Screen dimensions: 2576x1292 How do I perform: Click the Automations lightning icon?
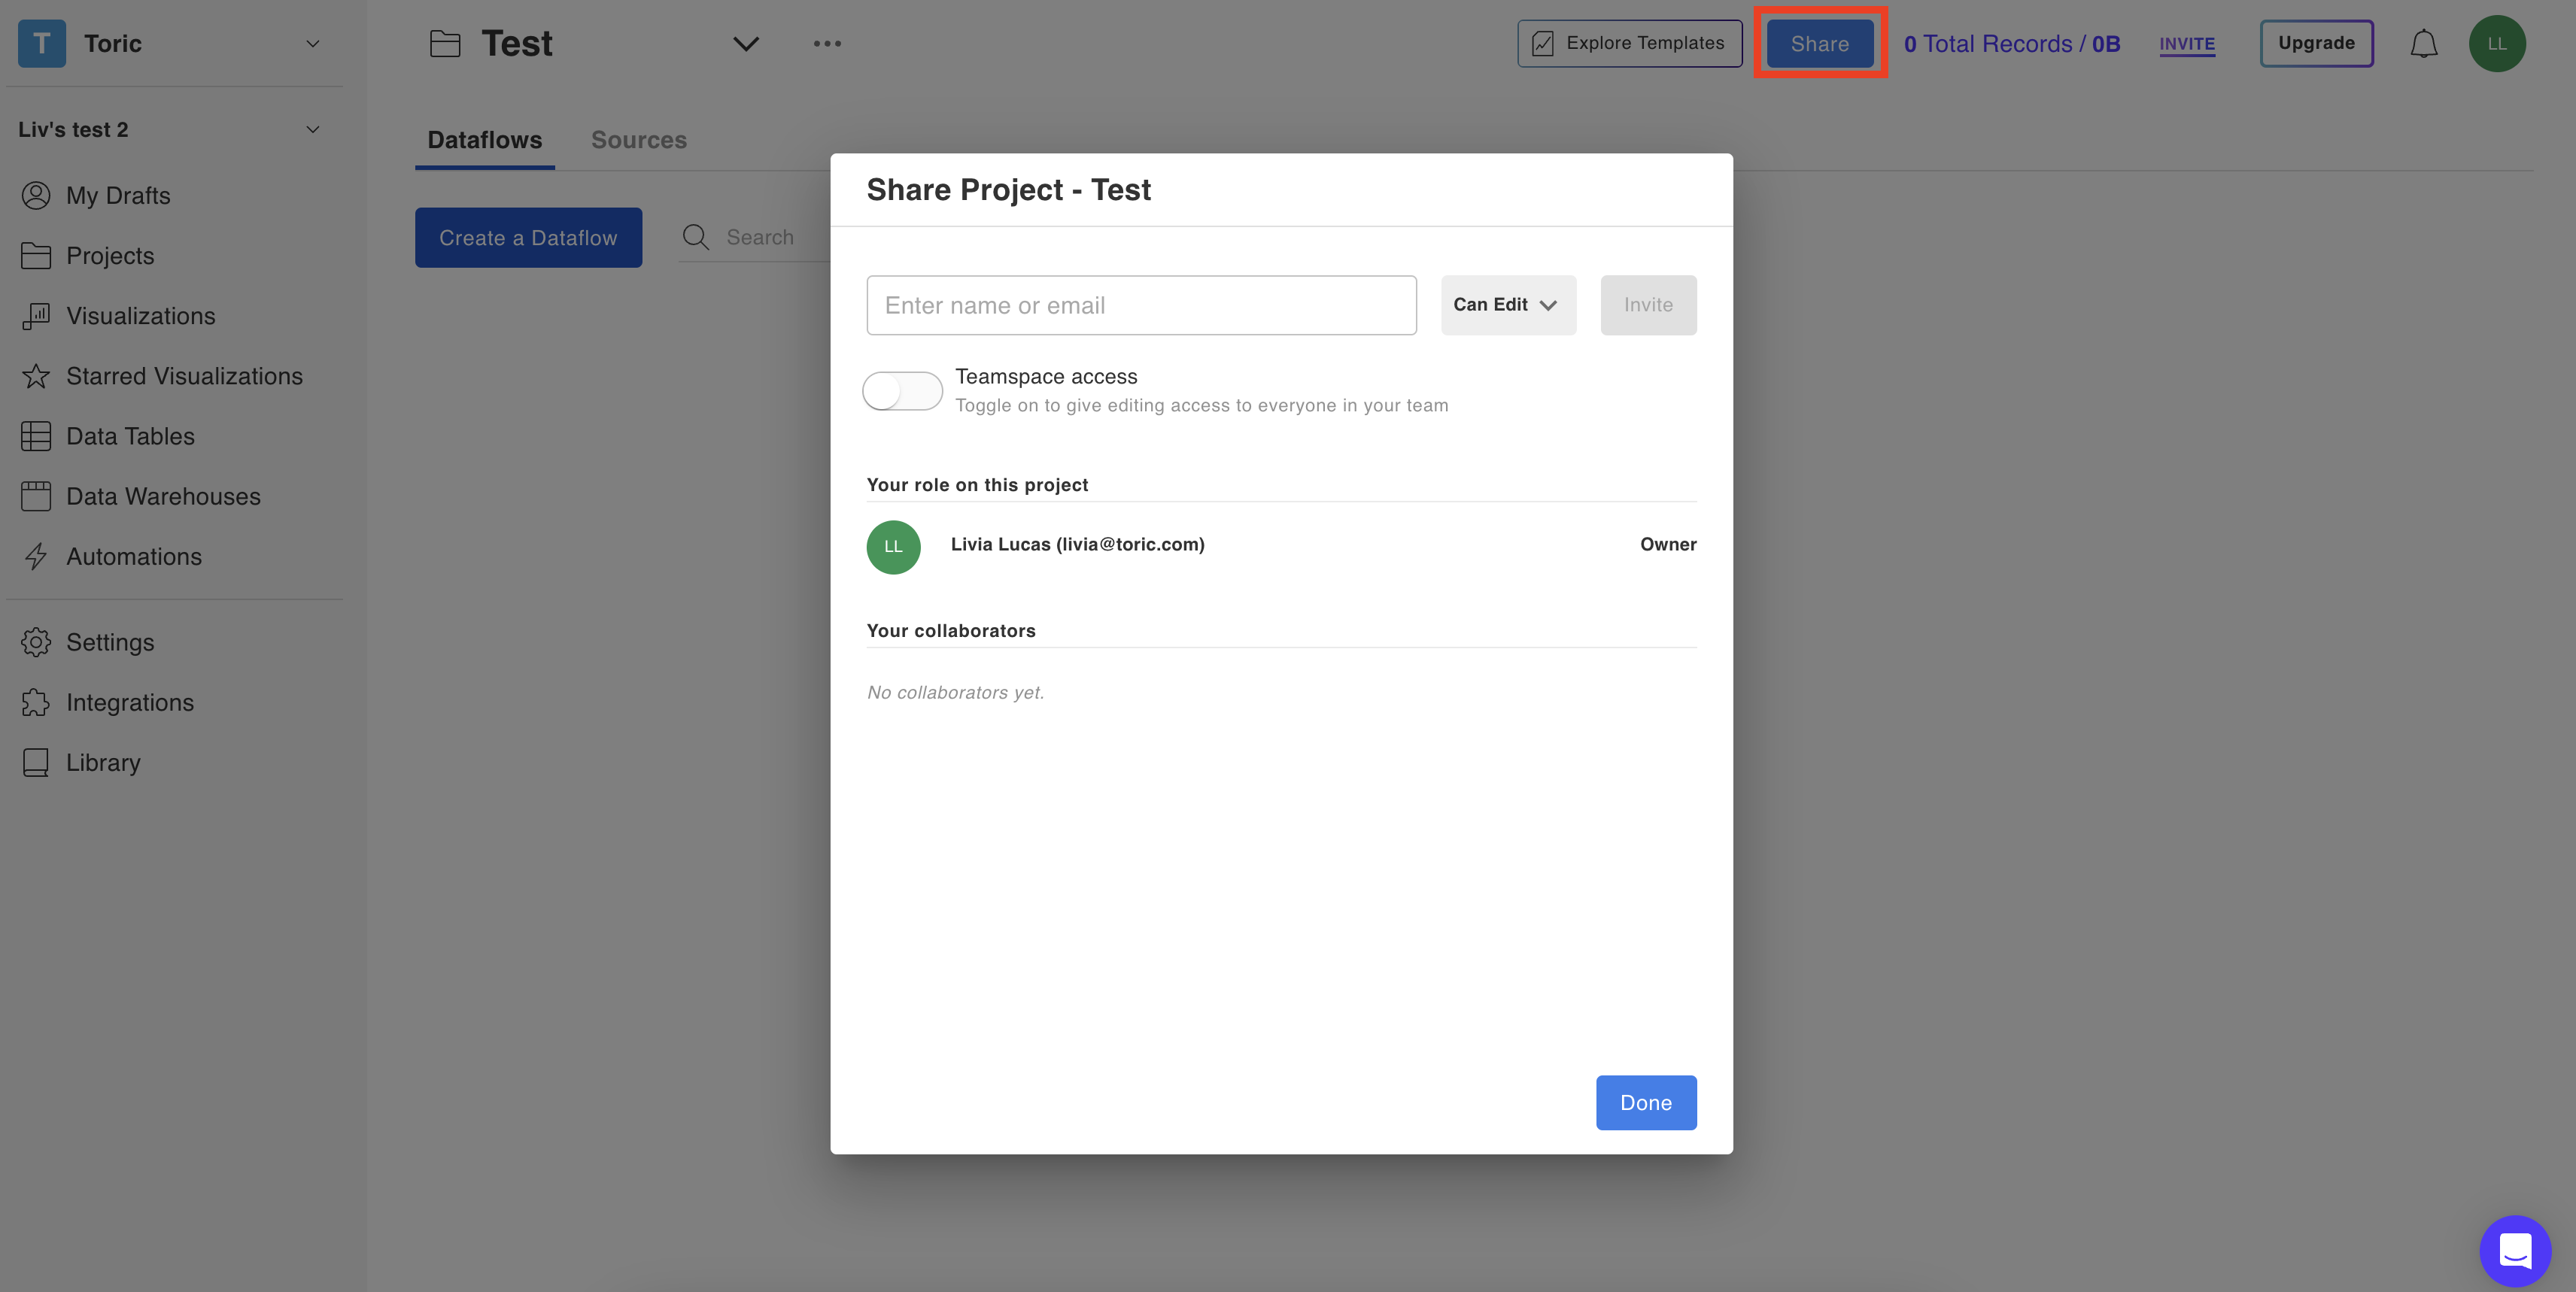(36, 557)
